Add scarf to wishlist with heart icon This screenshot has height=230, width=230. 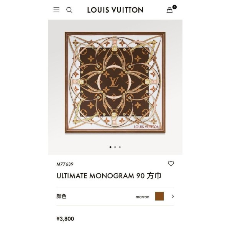171,163
